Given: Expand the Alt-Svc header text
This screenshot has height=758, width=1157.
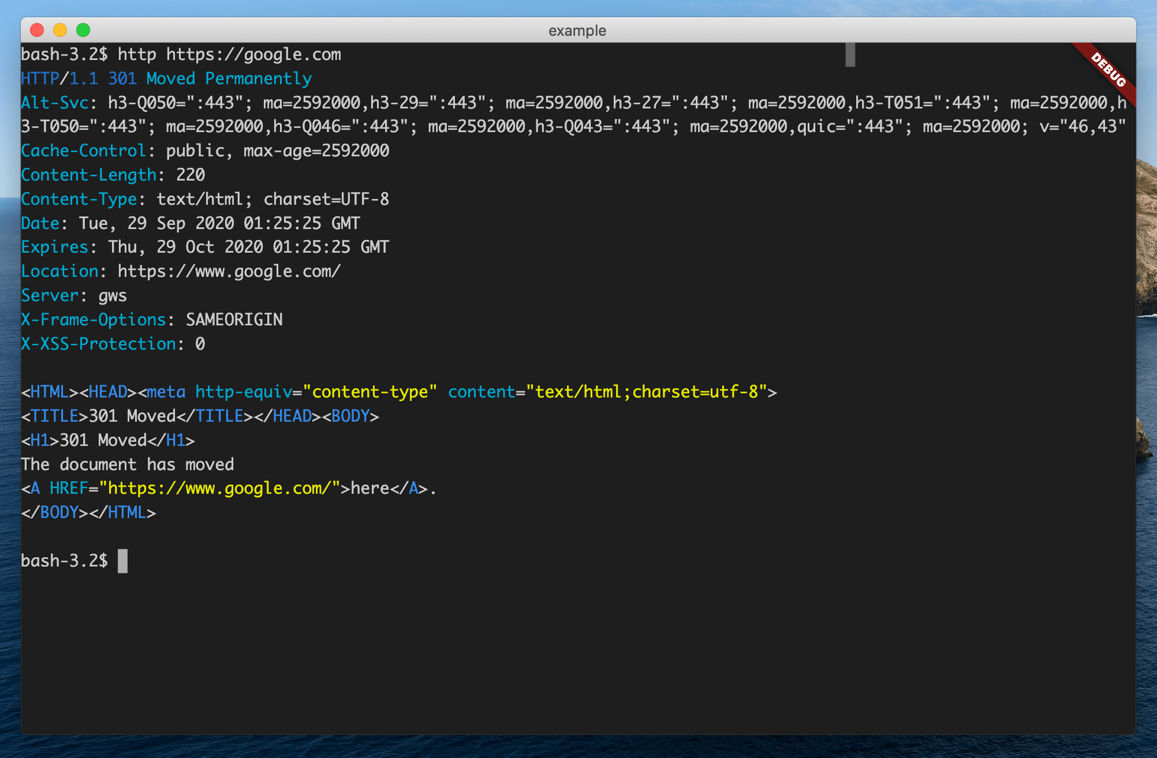Looking at the screenshot, I should pos(55,103).
